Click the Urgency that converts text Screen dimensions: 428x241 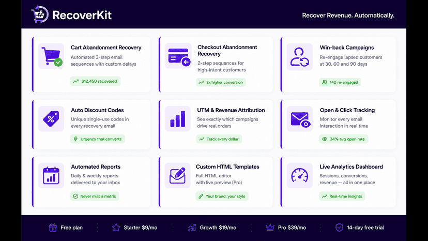click(101, 139)
